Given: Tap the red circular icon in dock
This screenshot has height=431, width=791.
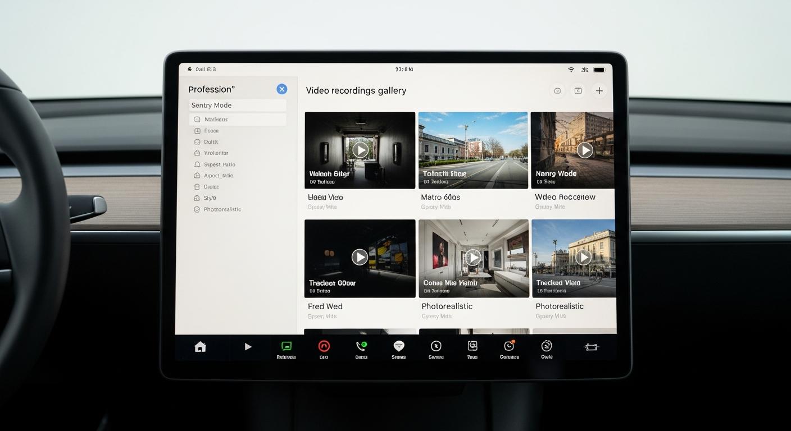Looking at the screenshot, I should tap(324, 347).
